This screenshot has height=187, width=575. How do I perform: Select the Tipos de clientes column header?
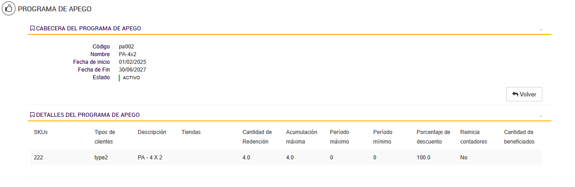(x=105, y=137)
